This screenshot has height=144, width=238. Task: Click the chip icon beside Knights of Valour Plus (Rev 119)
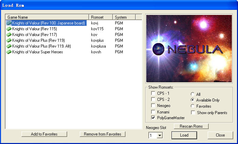coord(9,40)
